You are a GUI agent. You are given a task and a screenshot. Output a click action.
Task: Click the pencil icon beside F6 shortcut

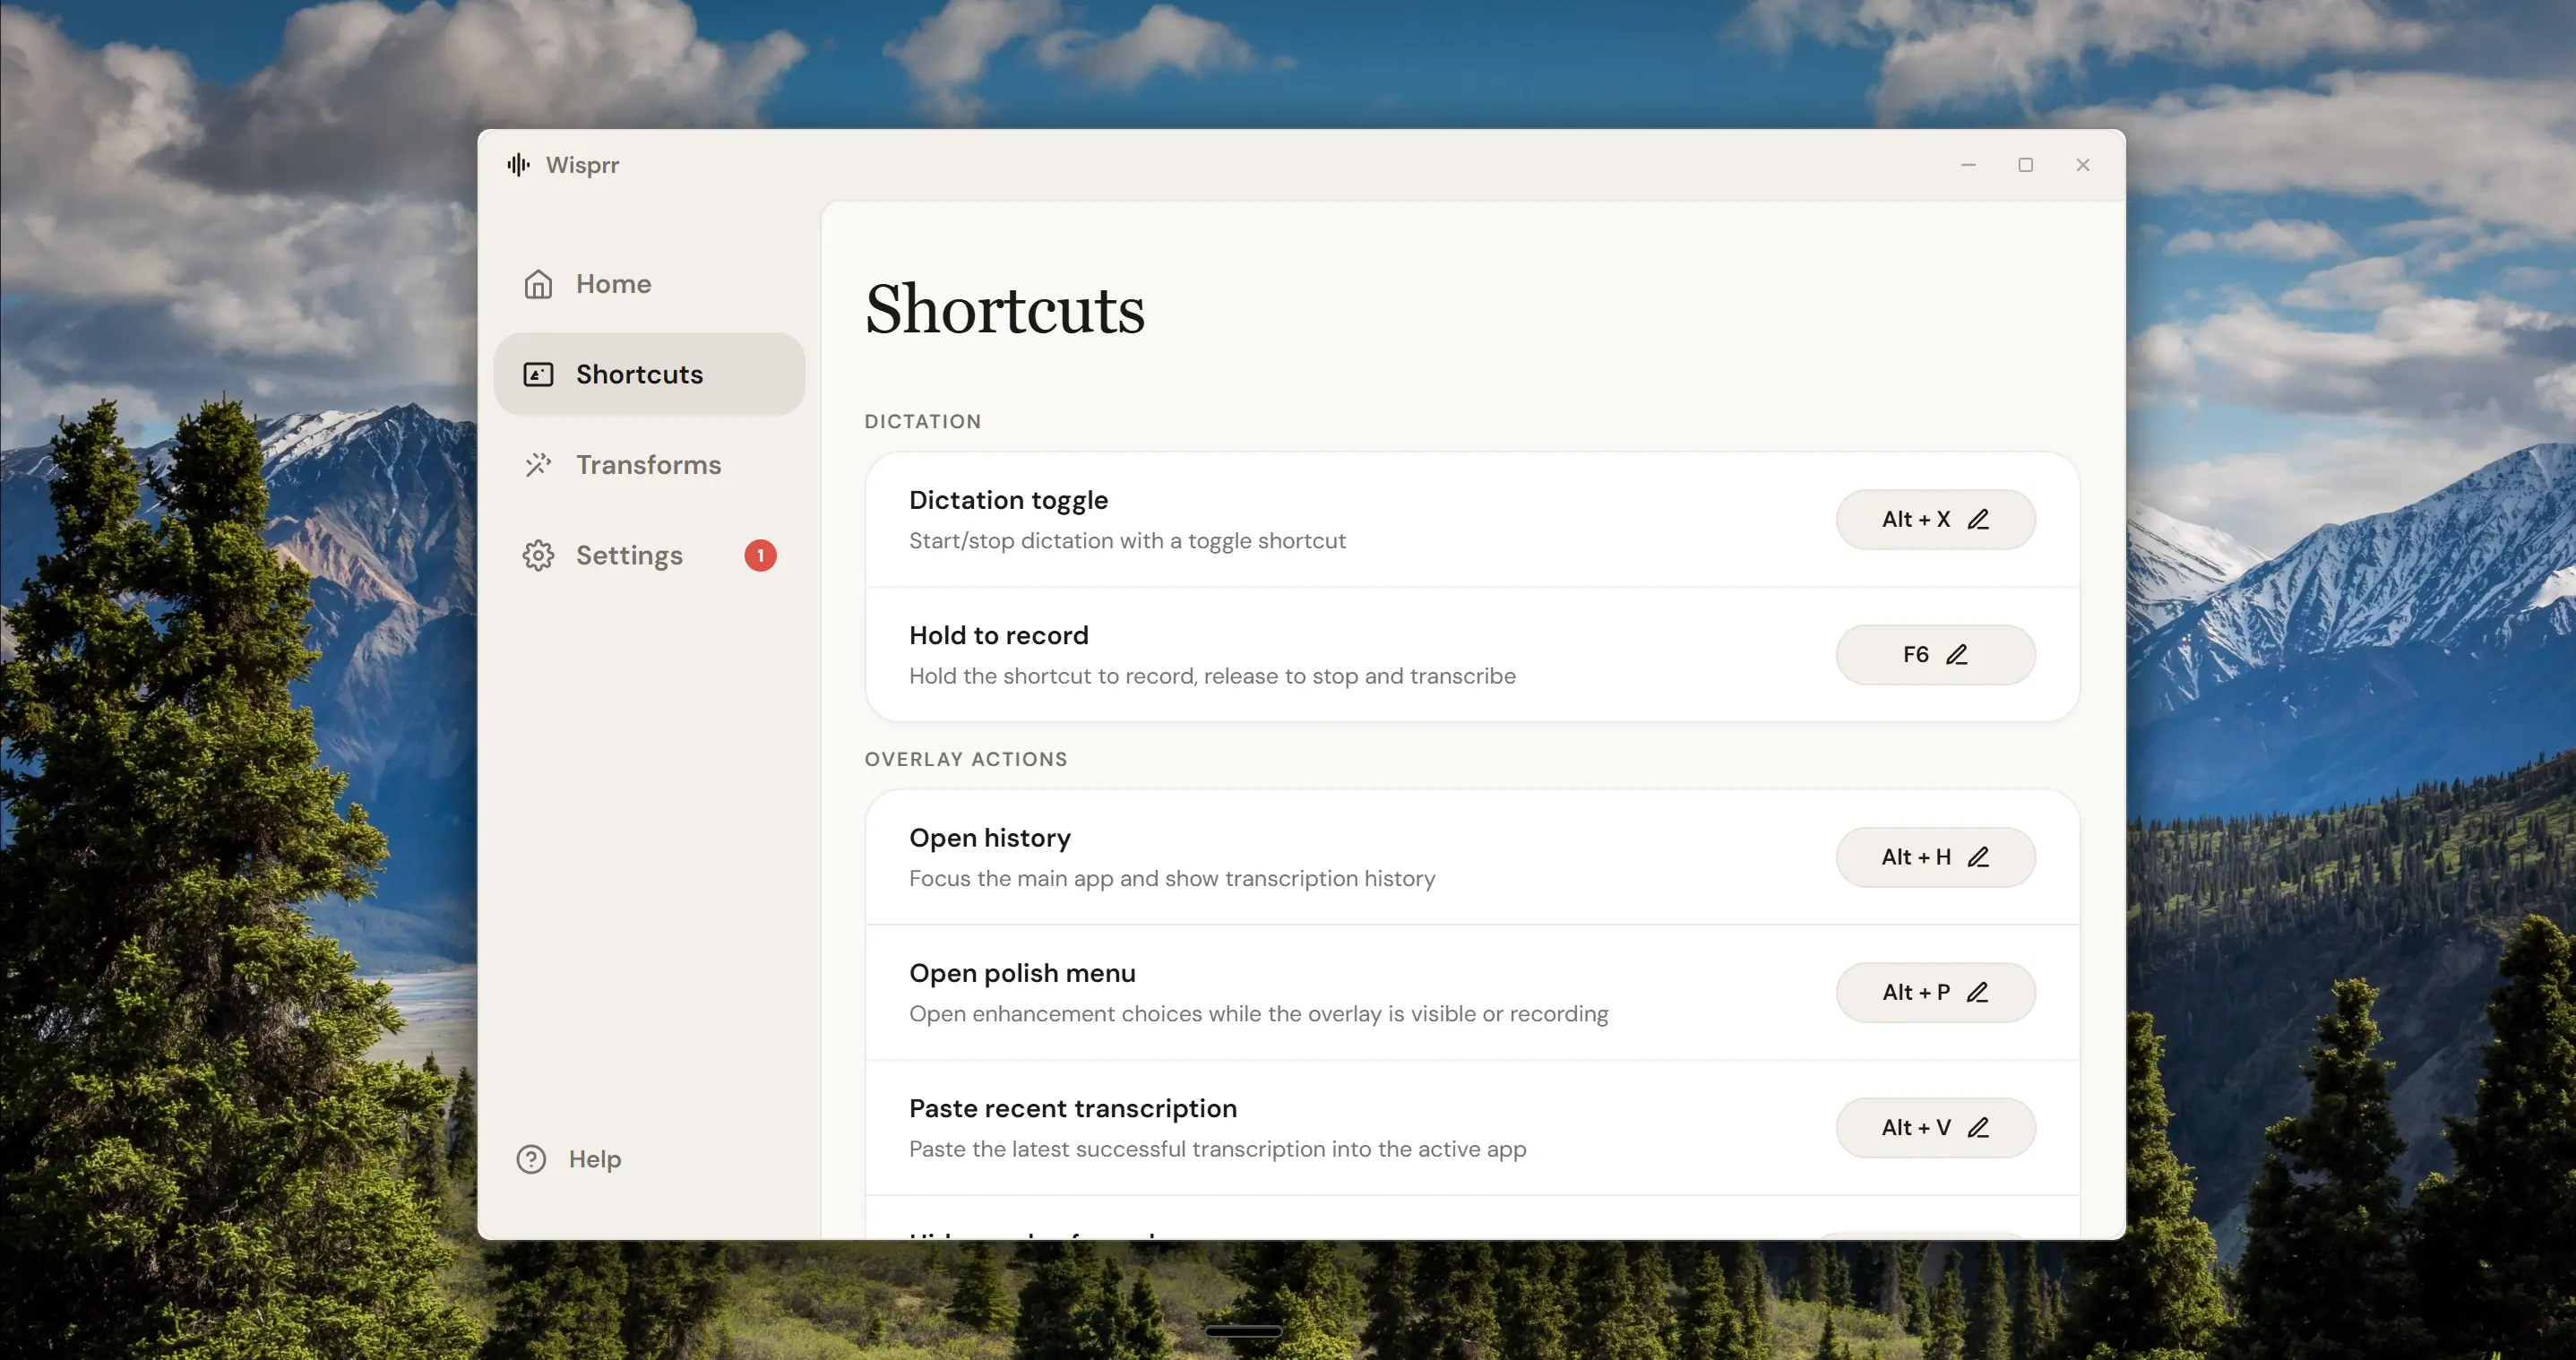click(x=1957, y=654)
